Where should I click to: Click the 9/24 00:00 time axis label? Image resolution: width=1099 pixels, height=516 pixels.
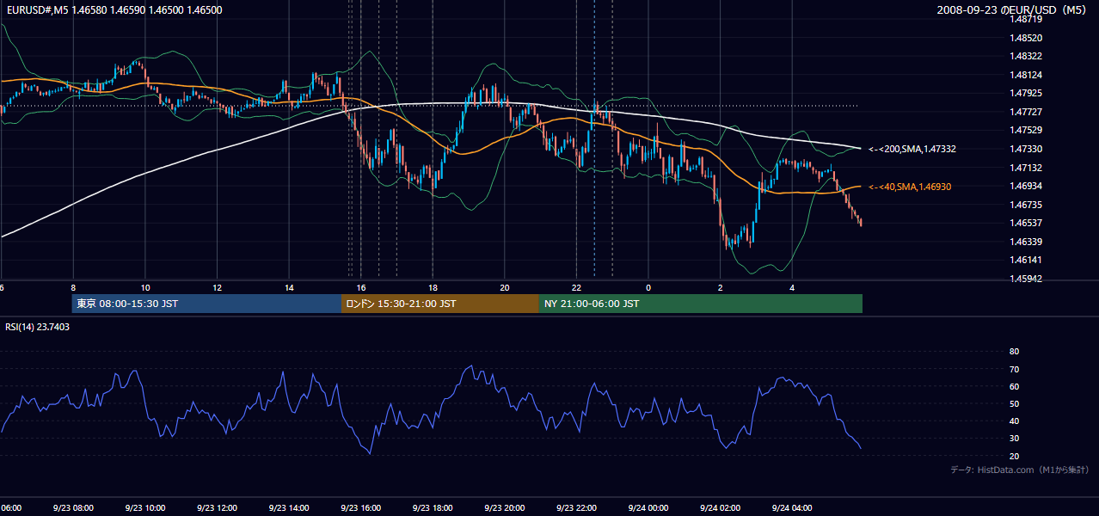(648, 508)
